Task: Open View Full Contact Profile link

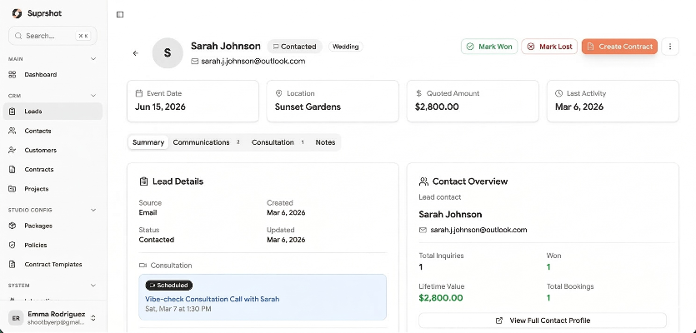Action: [x=543, y=321]
